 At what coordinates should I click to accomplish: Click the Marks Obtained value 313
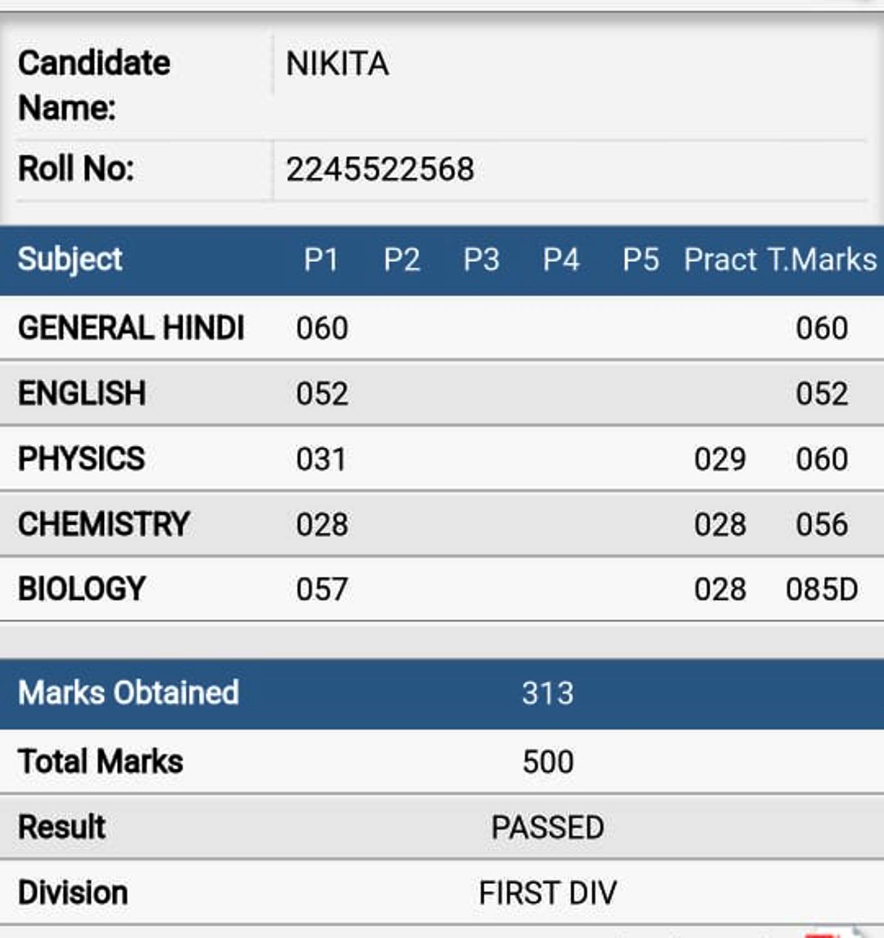point(548,693)
